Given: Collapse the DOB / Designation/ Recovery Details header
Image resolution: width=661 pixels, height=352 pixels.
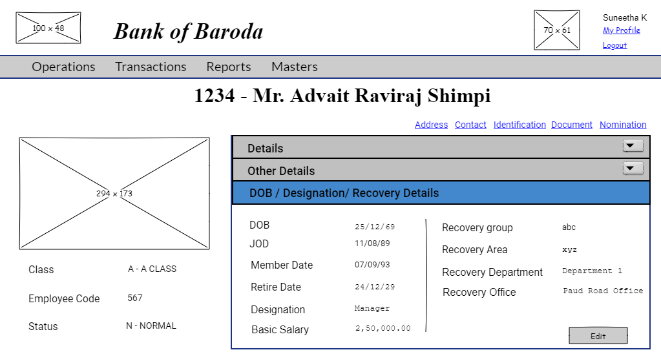Looking at the screenshot, I should click(x=441, y=193).
